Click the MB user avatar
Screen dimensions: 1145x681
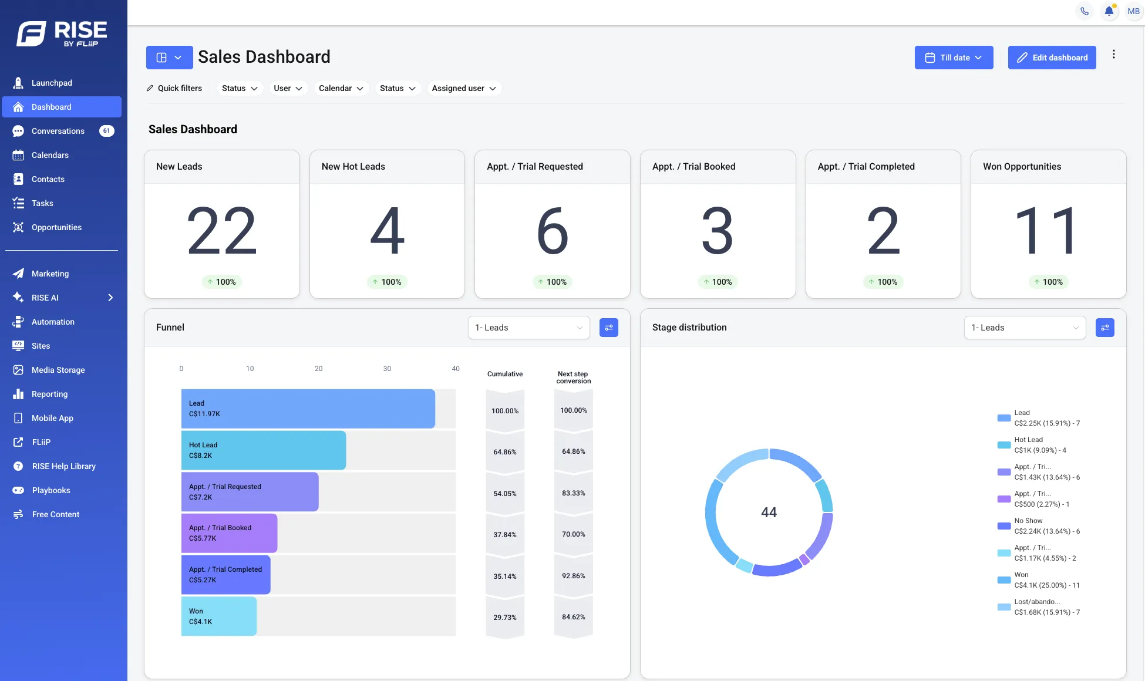tap(1133, 11)
